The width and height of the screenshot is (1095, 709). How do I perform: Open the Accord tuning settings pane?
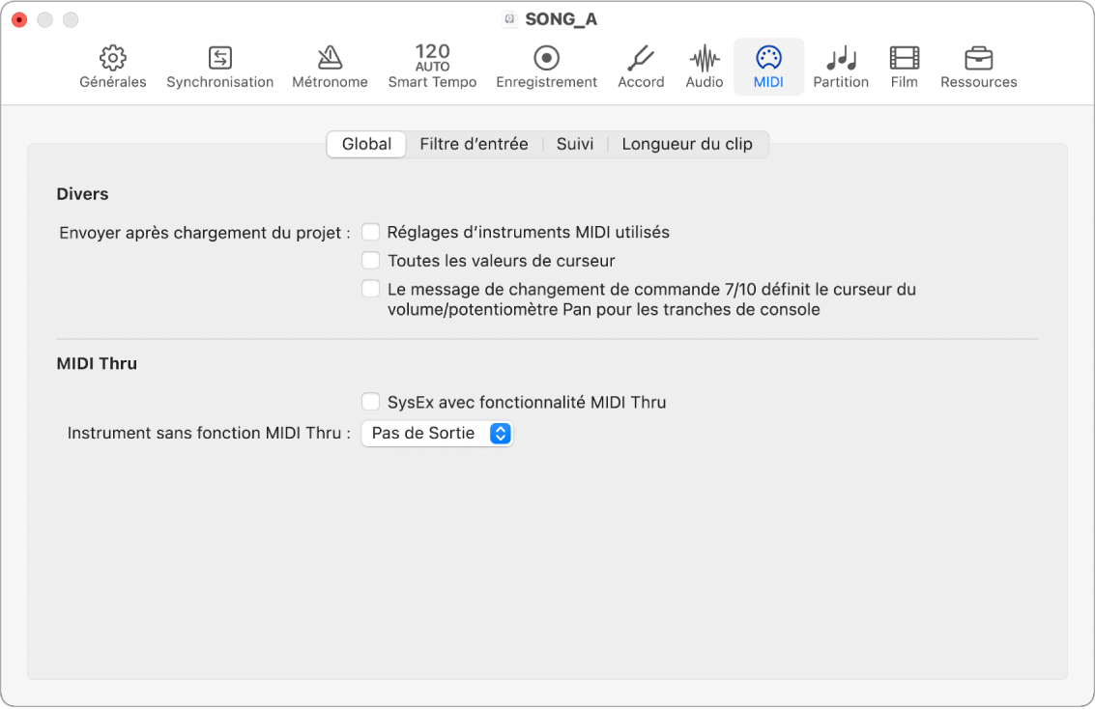[x=641, y=67]
